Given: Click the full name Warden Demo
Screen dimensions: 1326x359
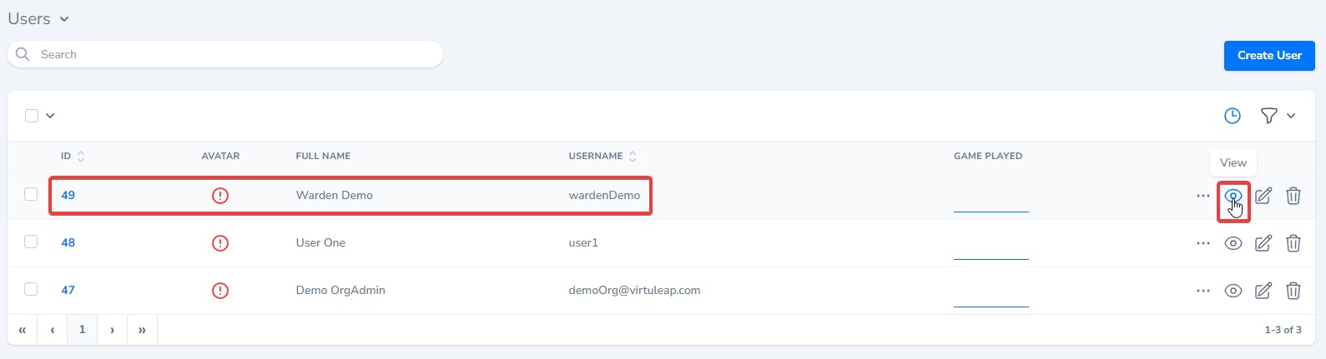Looking at the screenshot, I should pos(334,195).
